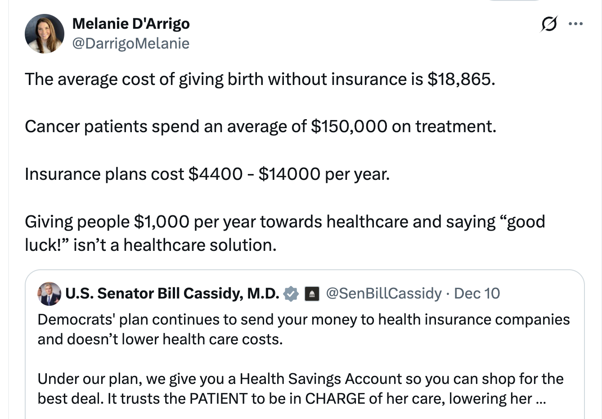This screenshot has height=419, width=602.
Task: Expand truncated quote via trailing ellipsis
Action: coord(540,399)
